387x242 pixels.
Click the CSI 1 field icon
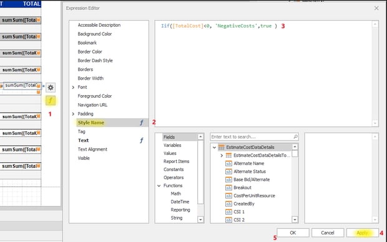point(228,212)
